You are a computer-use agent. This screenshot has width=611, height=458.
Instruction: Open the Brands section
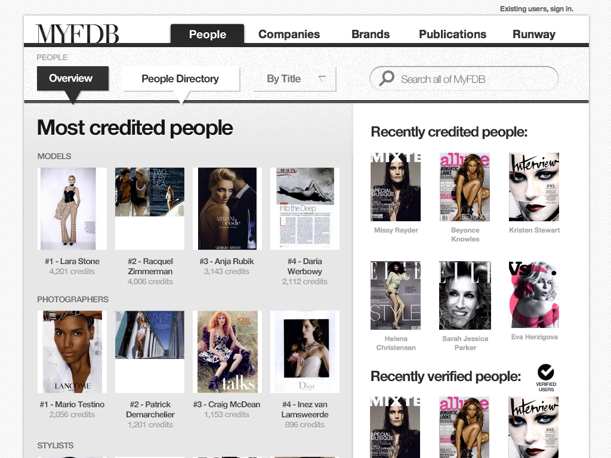pos(371,34)
